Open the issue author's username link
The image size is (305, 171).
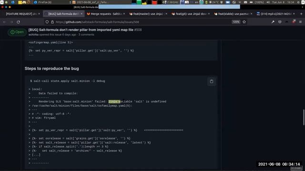click(33, 35)
